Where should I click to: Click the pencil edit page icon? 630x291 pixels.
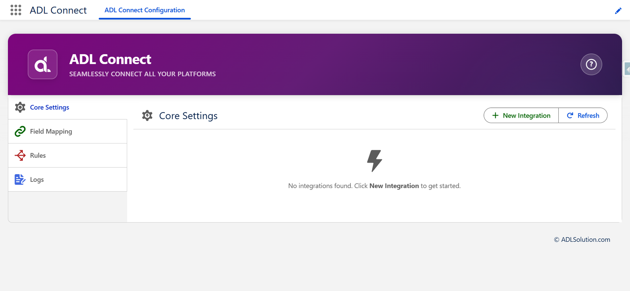click(618, 11)
